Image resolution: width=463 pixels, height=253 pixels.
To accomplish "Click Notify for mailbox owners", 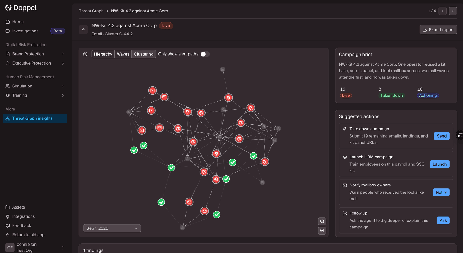I will 441,192.
